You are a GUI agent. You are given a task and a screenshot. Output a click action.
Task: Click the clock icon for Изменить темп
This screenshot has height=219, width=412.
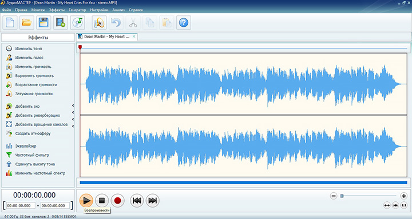(x=9, y=48)
